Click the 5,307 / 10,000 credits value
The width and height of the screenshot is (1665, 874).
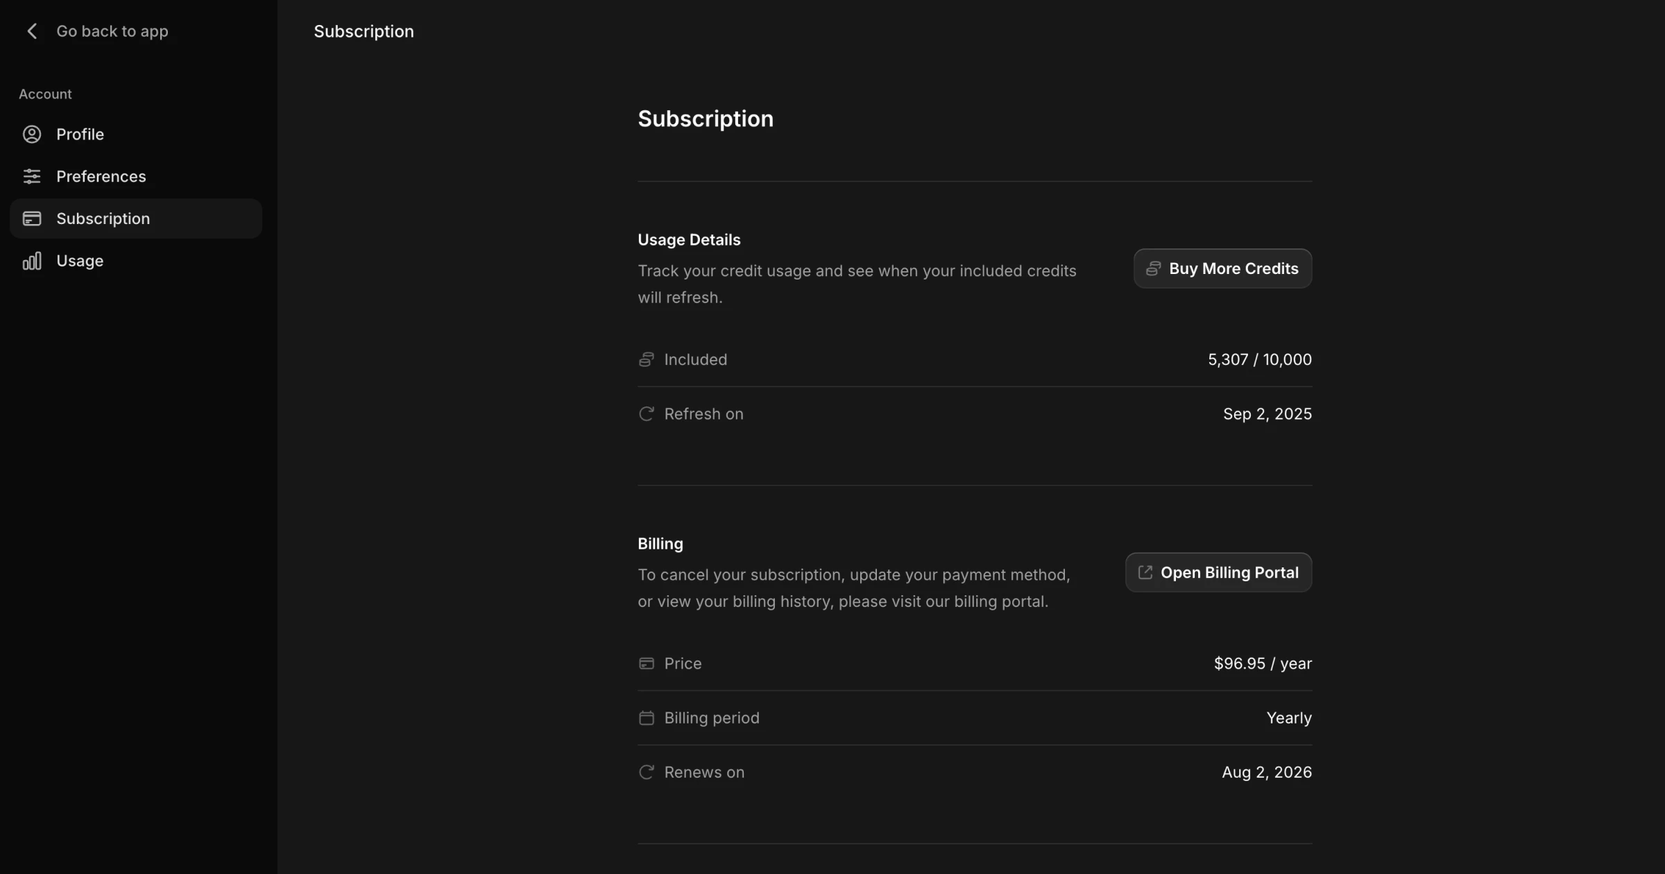[1259, 359]
